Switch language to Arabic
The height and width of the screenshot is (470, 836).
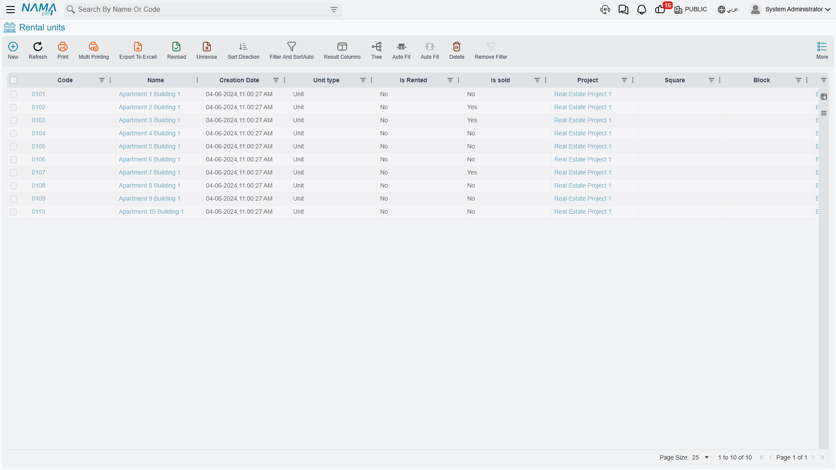[x=728, y=9]
